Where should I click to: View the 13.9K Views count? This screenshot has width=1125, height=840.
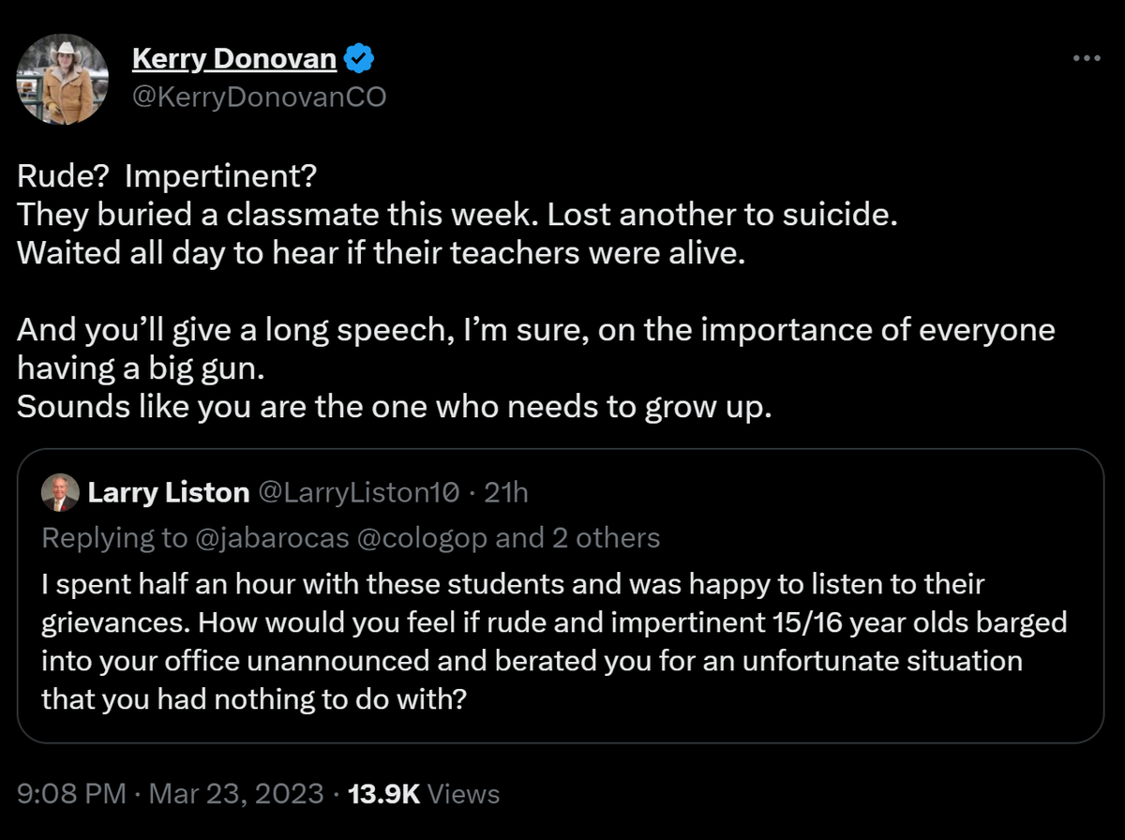[424, 794]
